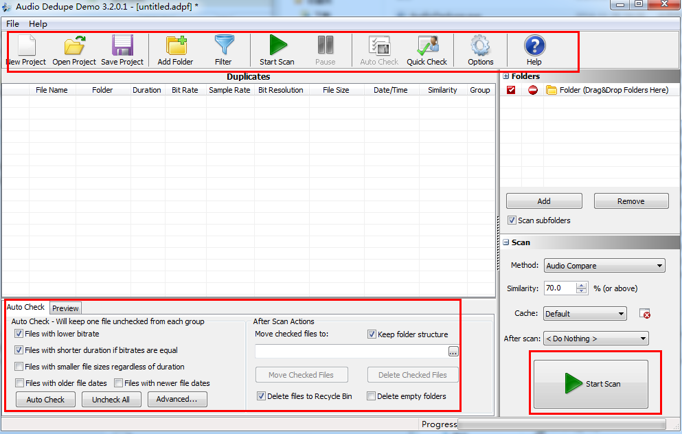Add Folder with the toolbar icon
Viewport: 682px width, 434px height.
tap(176, 50)
